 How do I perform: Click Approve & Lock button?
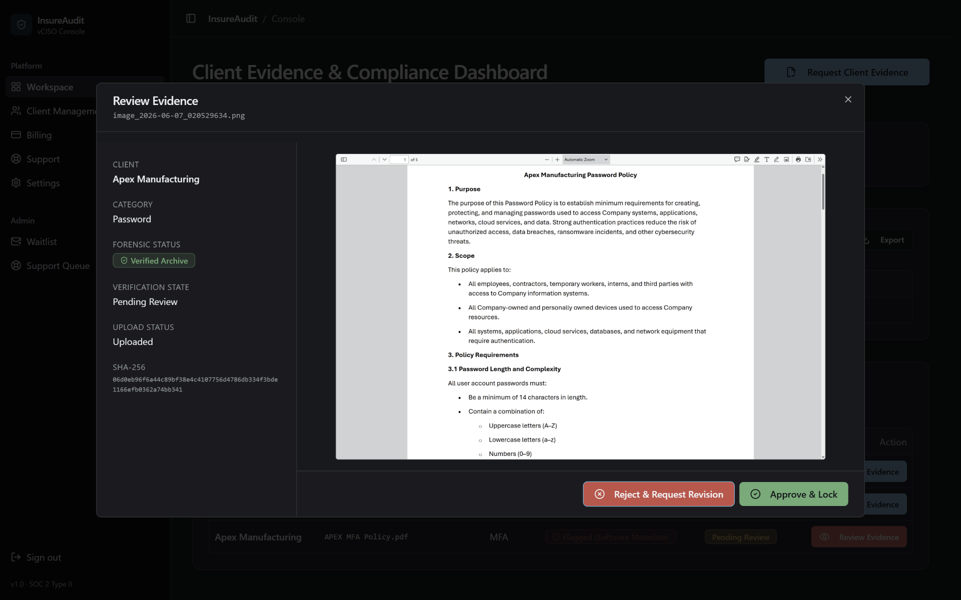[x=793, y=494]
